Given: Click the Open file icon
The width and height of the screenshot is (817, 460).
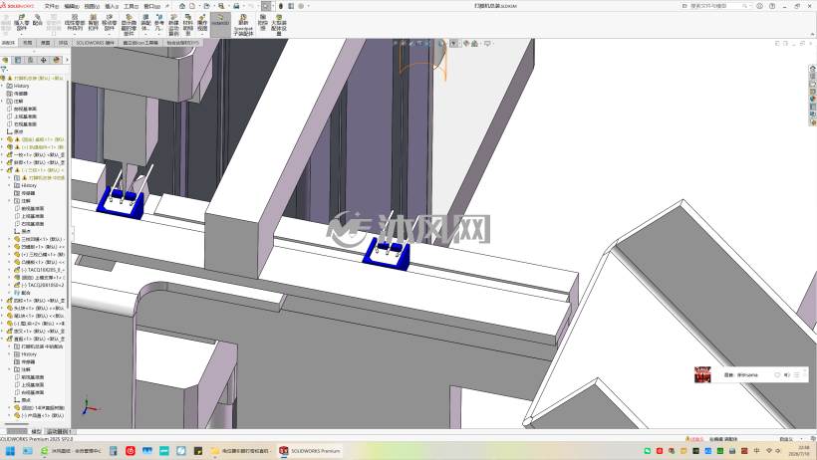Looking at the screenshot, I should point(207,6).
